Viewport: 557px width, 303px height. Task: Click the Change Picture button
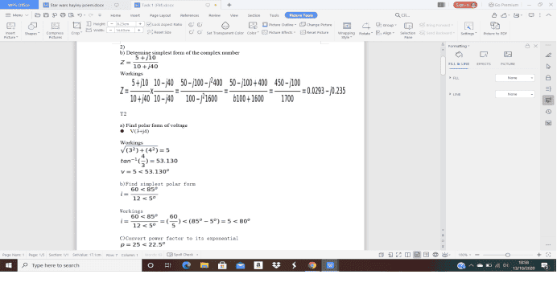pyautogui.click(x=316, y=25)
